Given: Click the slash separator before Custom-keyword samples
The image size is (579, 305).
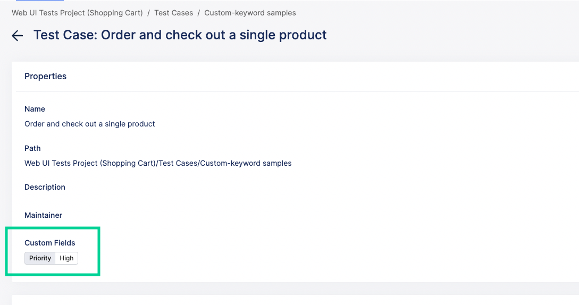Looking at the screenshot, I should point(199,13).
